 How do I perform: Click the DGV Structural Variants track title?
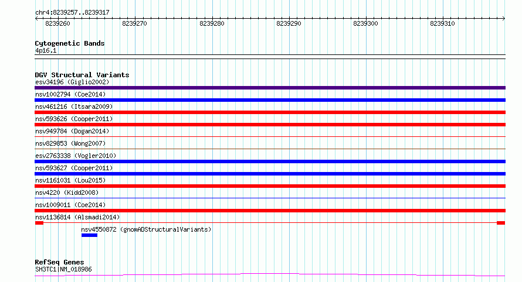pos(82,75)
